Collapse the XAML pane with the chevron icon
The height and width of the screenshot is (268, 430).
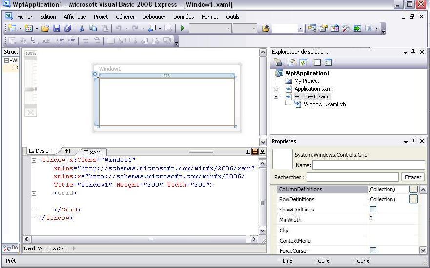pos(262,151)
